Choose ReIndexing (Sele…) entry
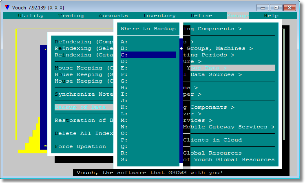Screen dimensions: 305x184 pos(84,48)
